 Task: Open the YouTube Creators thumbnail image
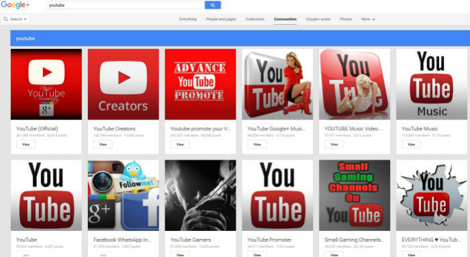pyautogui.click(x=123, y=84)
